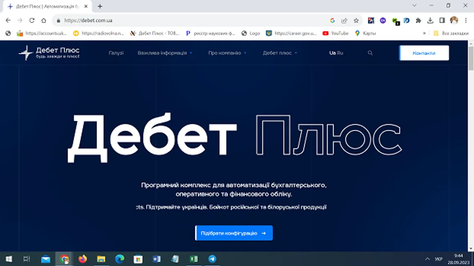Viewport: 474px width, 266px height.
Task: Select the Дебет Плюс browser tab
Action: point(48,6)
